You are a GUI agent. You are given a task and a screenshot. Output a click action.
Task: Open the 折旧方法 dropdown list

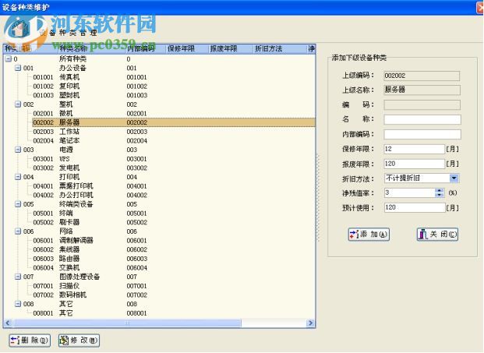tap(454, 178)
